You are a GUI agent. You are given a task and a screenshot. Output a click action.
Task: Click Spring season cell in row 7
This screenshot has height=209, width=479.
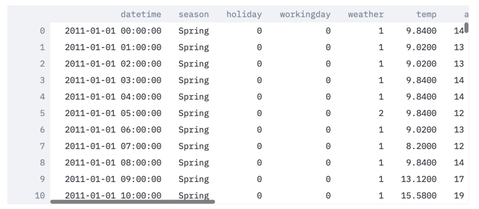click(x=194, y=146)
